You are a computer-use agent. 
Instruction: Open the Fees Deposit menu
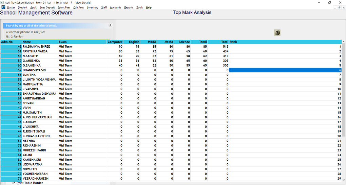(x=47, y=7)
